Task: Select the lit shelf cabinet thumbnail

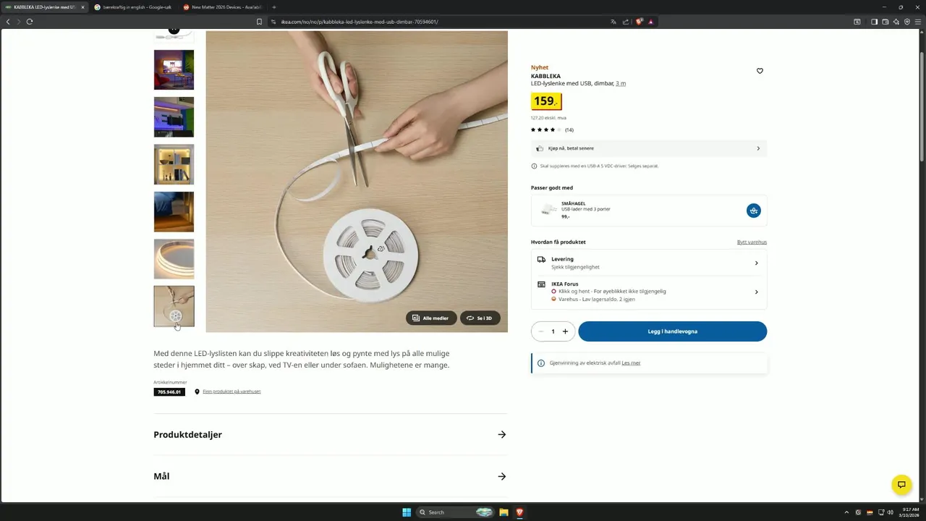Action: coord(174,164)
